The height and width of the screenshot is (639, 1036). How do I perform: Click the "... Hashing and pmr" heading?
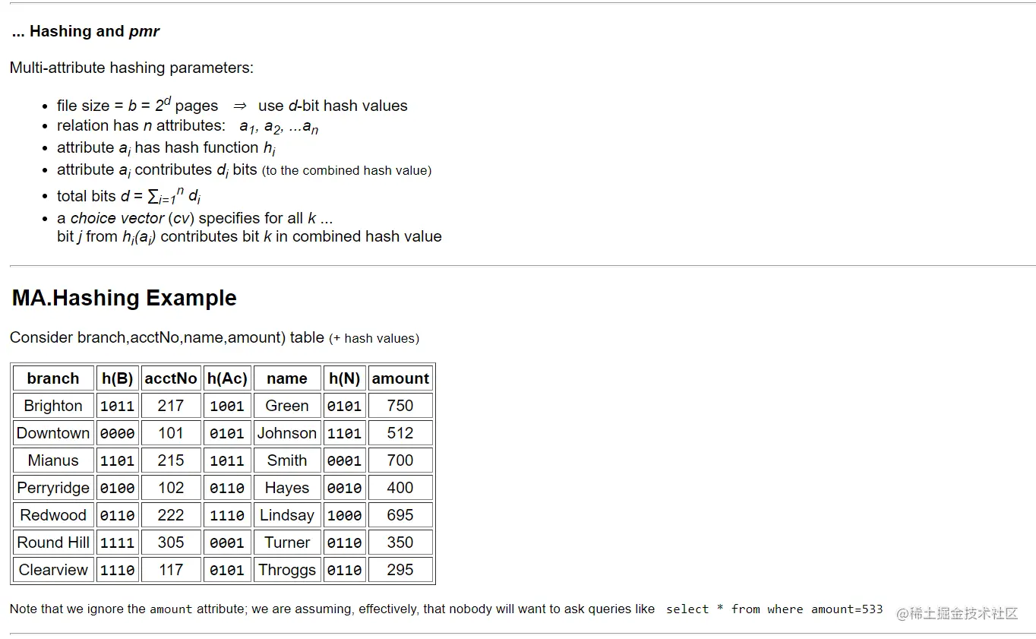86,32
